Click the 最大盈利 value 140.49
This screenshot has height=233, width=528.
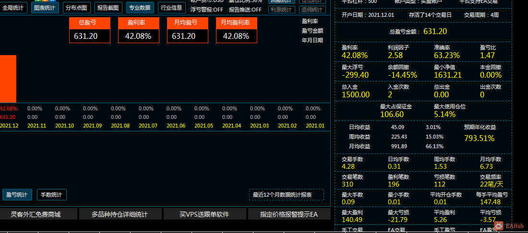352,220
